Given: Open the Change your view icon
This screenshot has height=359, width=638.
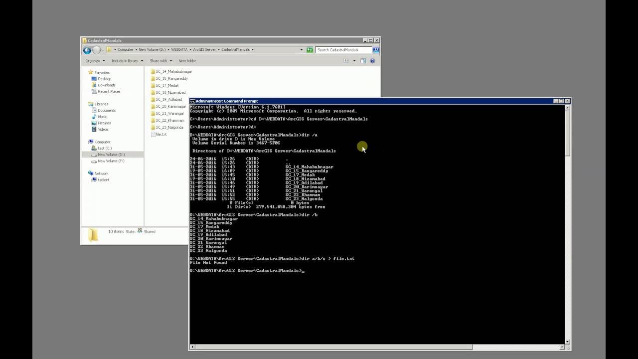Looking at the screenshot, I should pos(346,61).
